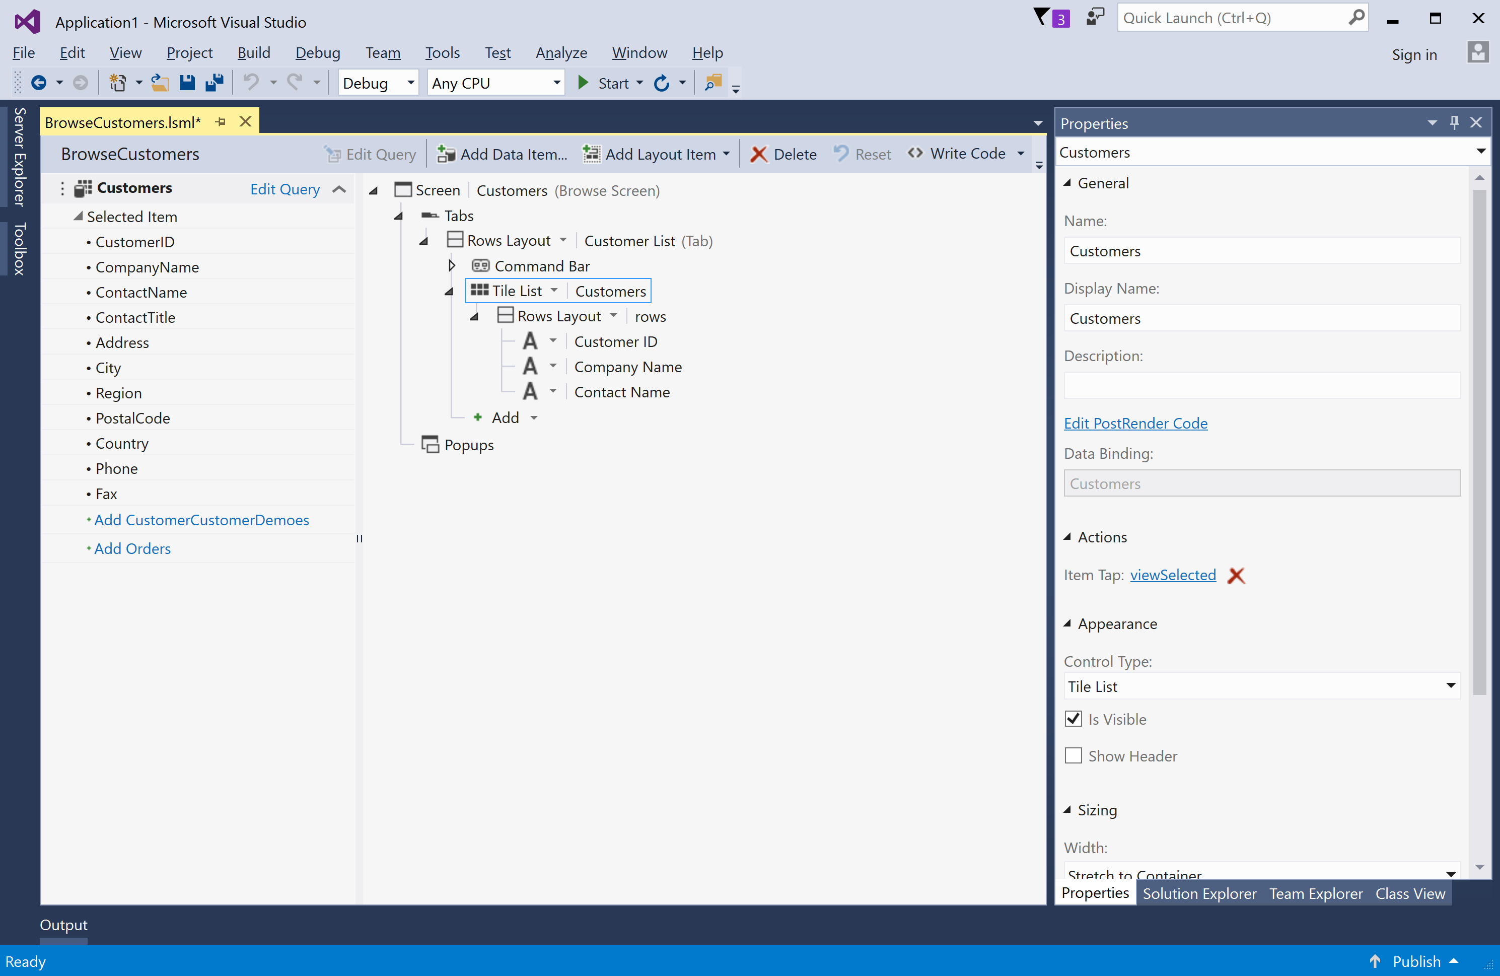Click the Navigate Forward arrow icon
1500x976 pixels.
click(80, 83)
